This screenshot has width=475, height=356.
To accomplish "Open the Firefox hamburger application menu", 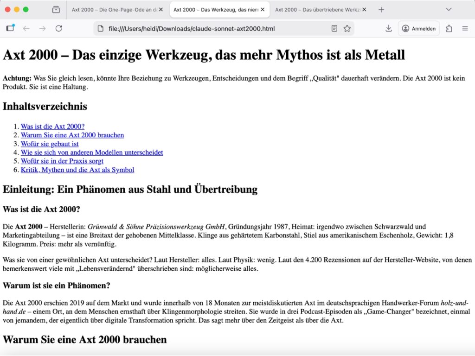I will point(465,28).
